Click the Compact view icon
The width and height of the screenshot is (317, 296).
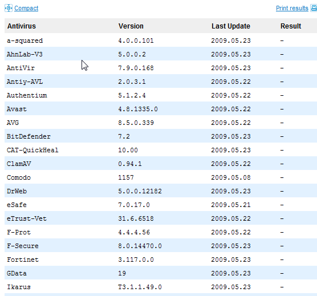coord(9,8)
